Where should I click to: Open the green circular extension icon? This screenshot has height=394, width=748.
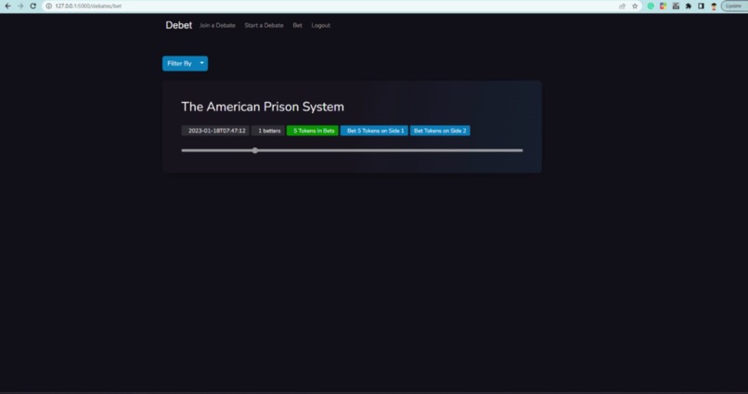(x=651, y=6)
